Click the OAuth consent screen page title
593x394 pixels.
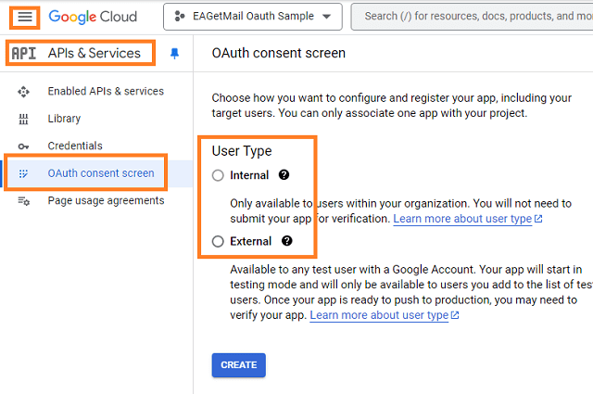pyautogui.click(x=278, y=53)
